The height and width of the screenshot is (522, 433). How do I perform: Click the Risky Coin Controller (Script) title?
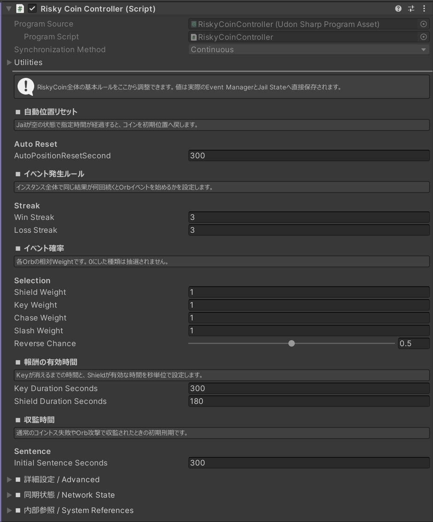click(98, 9)
